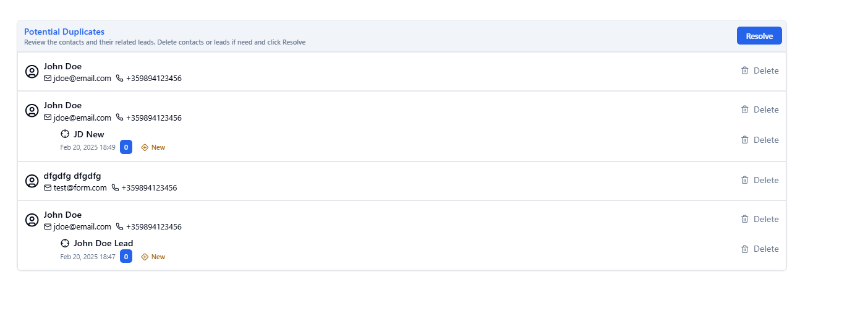This screenshot has height=313, width=842.
Task: Click the phone icon in the dfgdfg dfgdfg row
Action: (115, 187)
